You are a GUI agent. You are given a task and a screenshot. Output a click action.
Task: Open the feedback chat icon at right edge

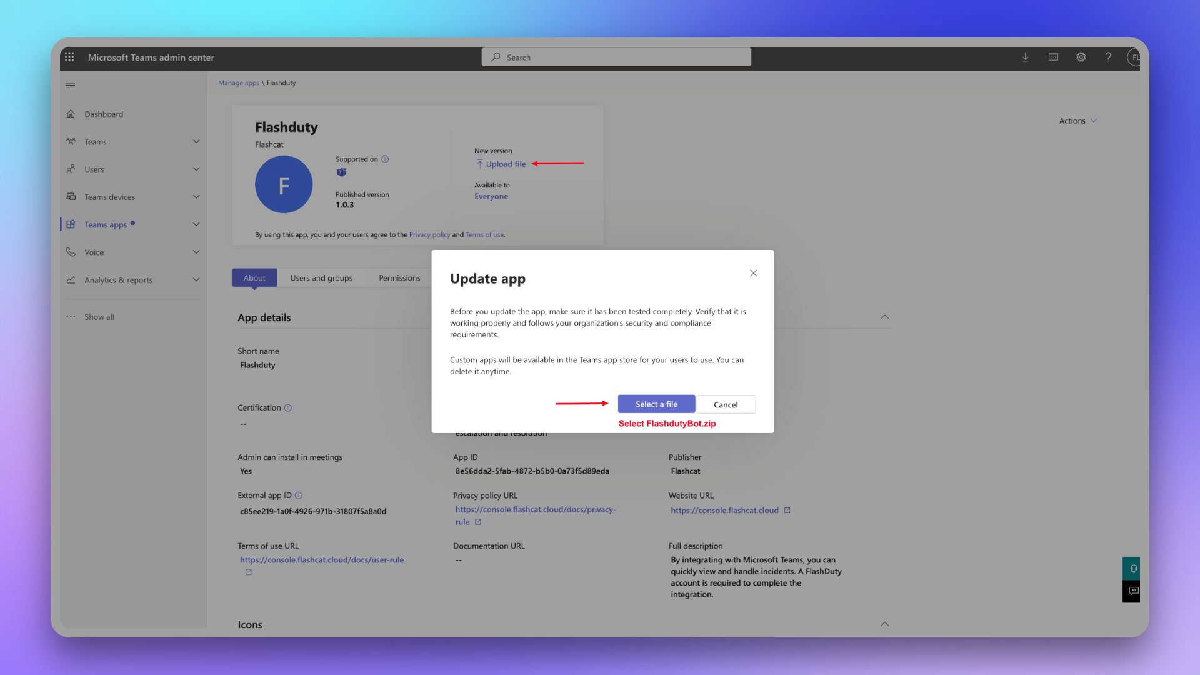[x=1133, y=591]
